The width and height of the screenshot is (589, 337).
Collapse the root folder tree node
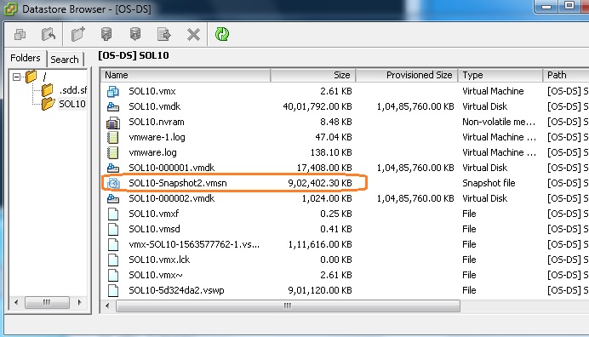point(16,77)
